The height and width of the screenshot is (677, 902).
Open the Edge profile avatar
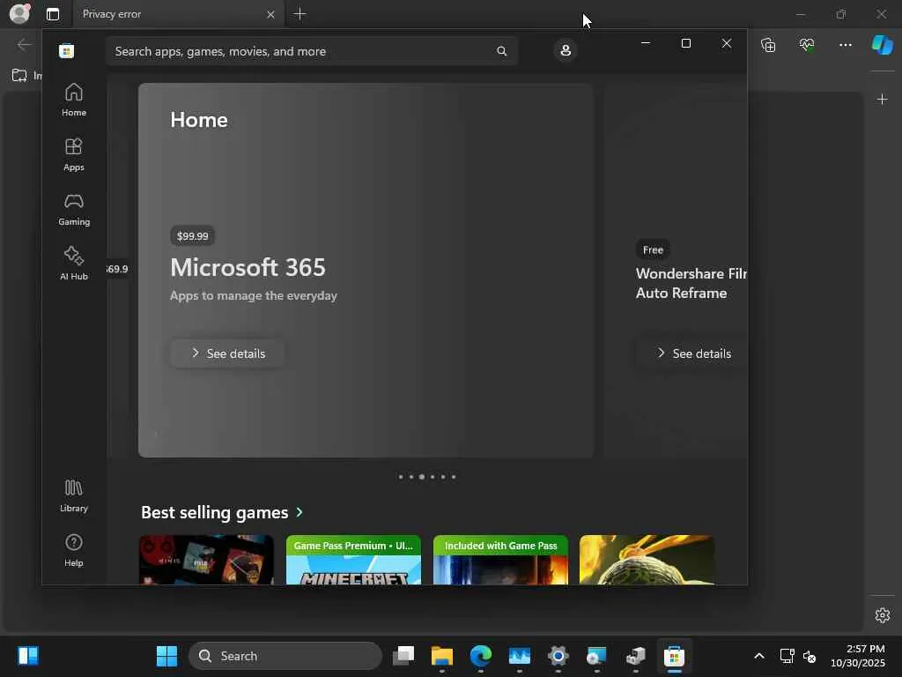19,13
